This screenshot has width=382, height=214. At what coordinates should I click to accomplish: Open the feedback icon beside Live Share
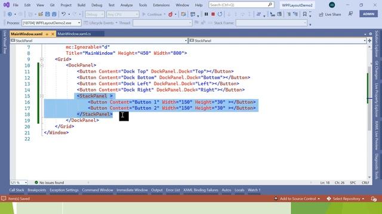[350, 14]
